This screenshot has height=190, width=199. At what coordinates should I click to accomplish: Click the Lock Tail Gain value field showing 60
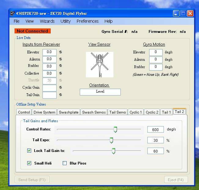(x=156, y=151)
